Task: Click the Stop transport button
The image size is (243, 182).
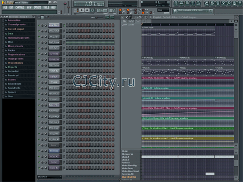Action: [87, 10]
